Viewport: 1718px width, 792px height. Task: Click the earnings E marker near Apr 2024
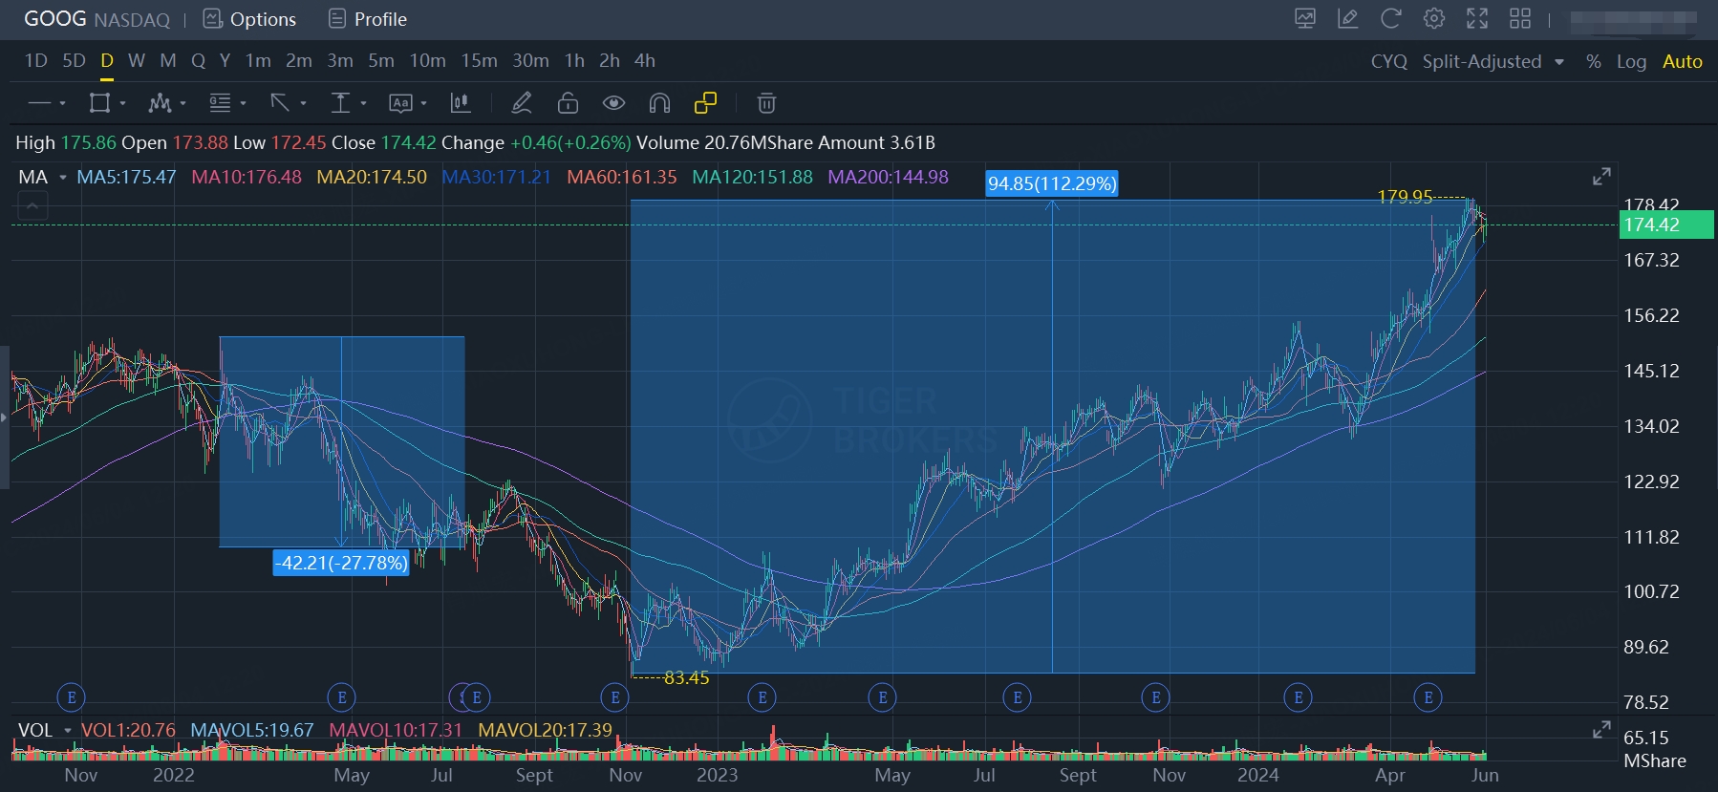[1428, 697]
